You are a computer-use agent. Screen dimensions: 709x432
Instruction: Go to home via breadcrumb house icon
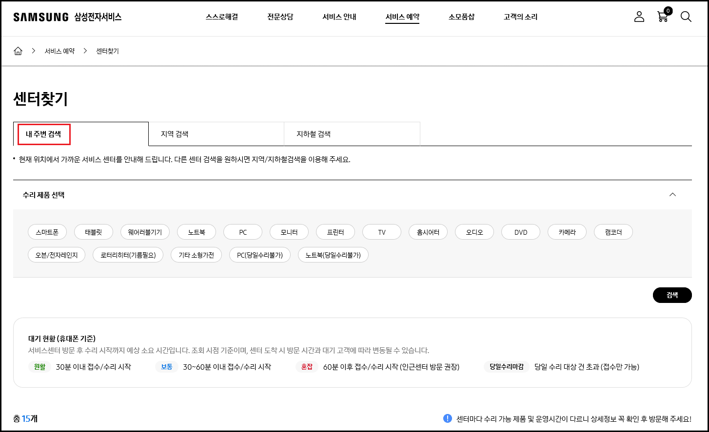coord(18,51)
